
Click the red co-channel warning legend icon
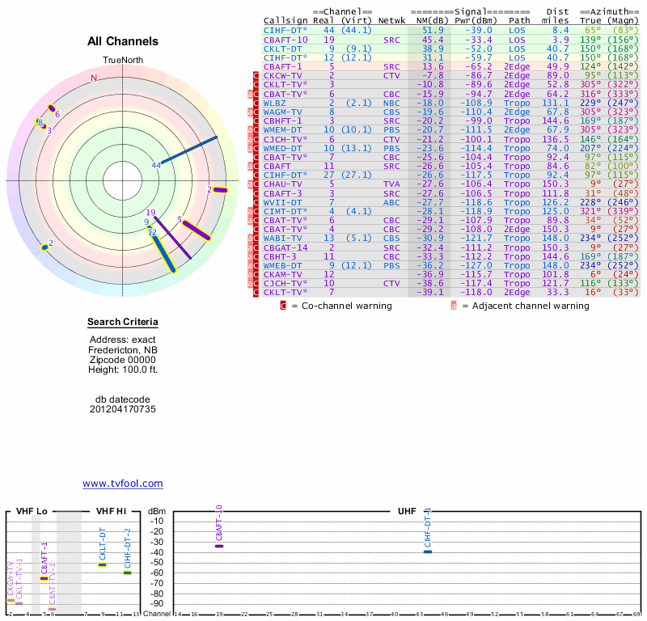click(283, 306)
